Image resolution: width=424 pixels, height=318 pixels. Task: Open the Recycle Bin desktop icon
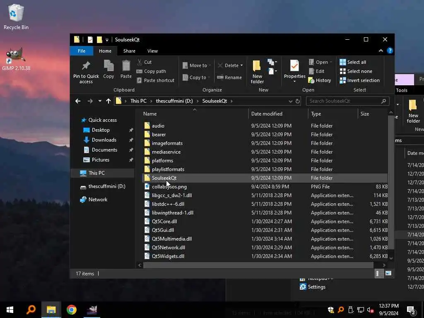(x=16, y=17)
